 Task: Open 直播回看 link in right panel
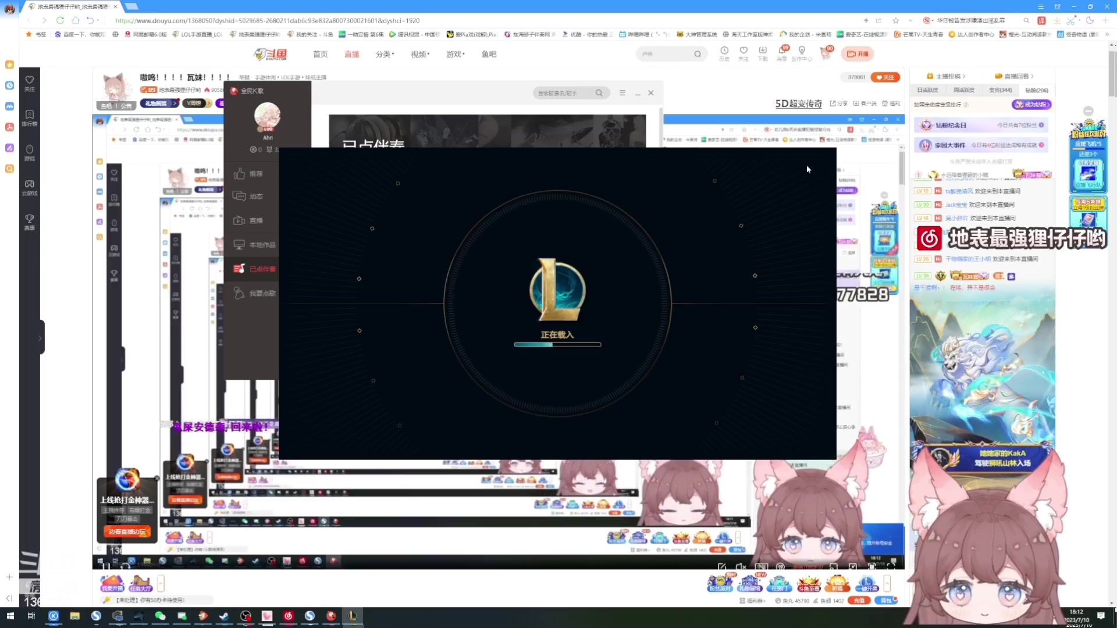(x=1014, y=76)
